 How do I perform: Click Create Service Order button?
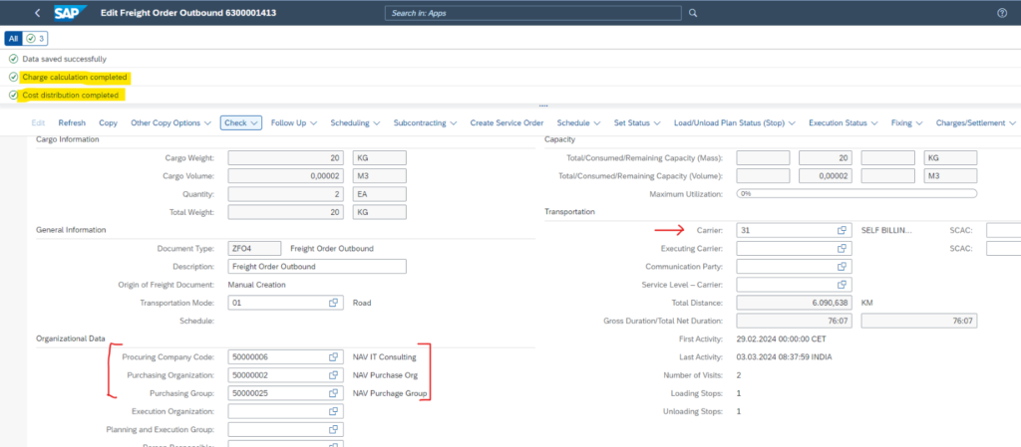[507, 122]
